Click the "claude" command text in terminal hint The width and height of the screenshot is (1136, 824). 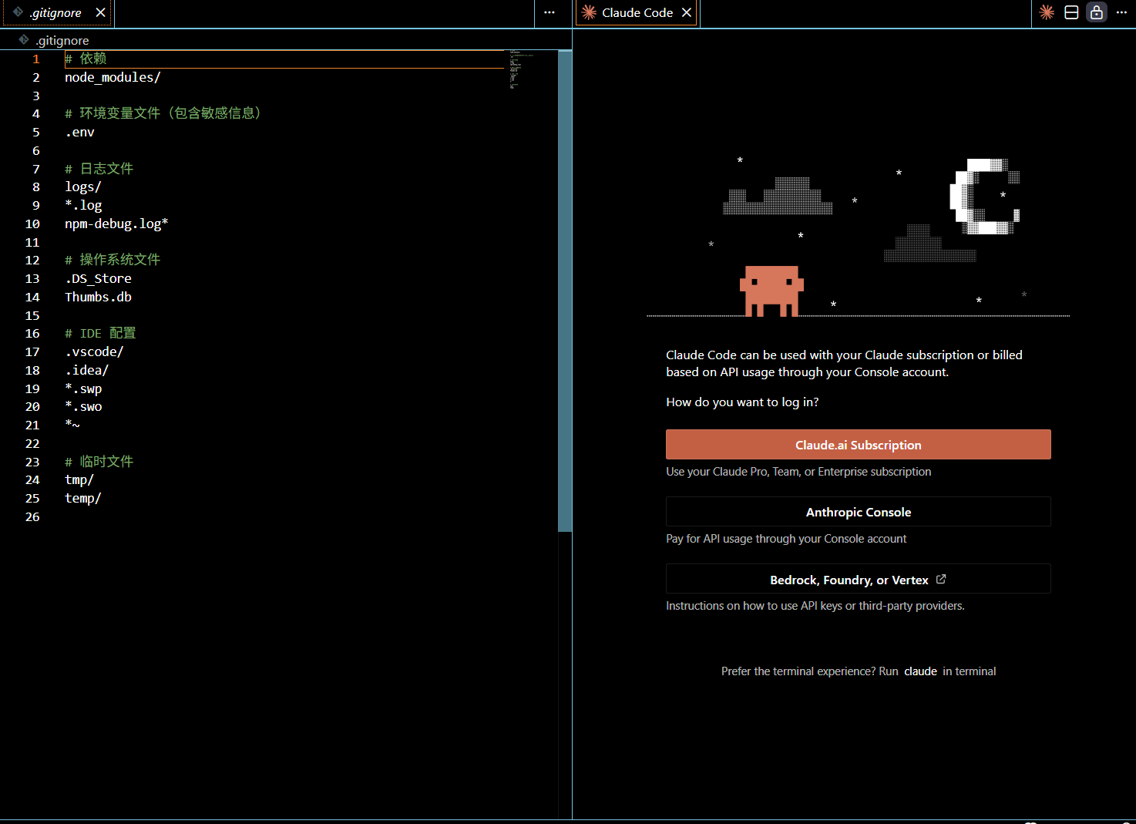(x=920, y=671)
